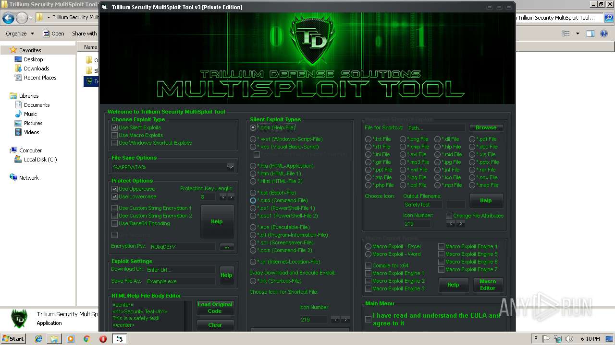The image size is (615, 345).
Task: Click the Computer icon in Explorer sidebar
Action: coord(13,150)
